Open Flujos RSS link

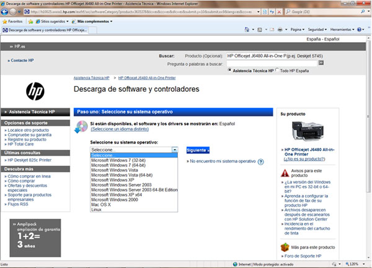[18, 204]
